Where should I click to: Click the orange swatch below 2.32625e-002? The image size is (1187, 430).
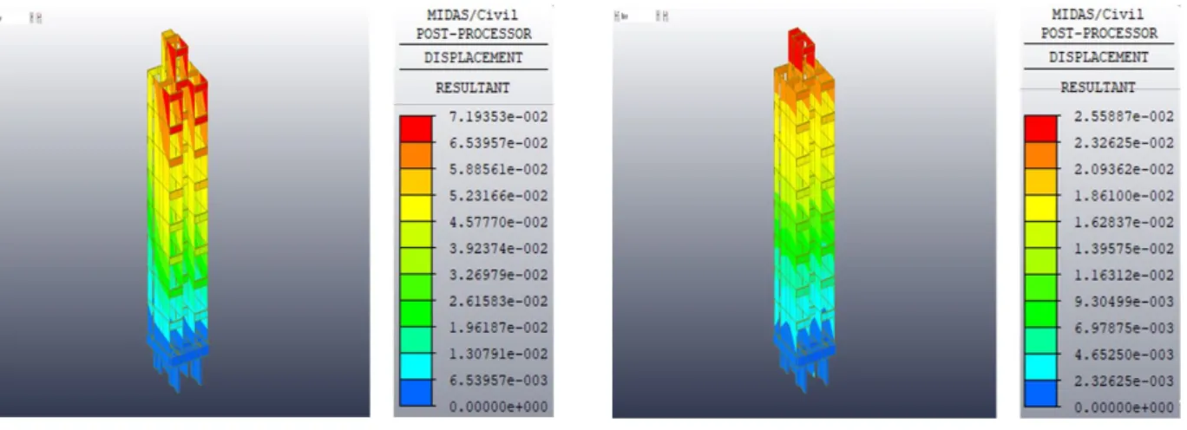1041,155
